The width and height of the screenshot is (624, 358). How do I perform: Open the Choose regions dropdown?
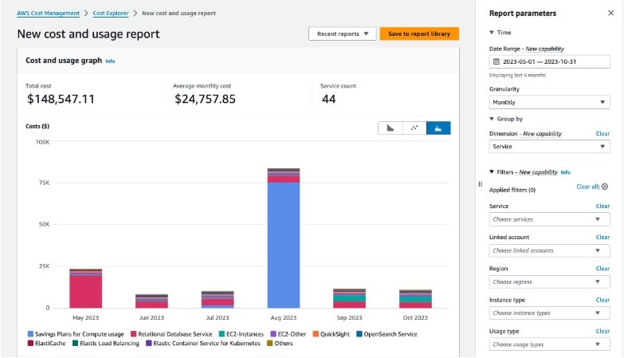tap(549, 282)
